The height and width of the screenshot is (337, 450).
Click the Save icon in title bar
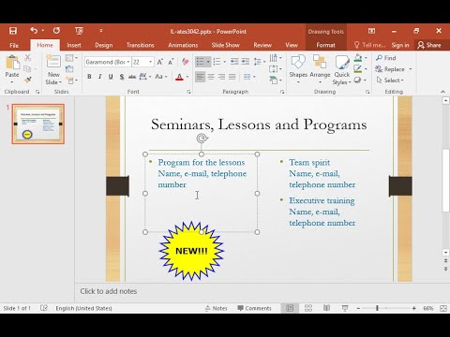[13, 31]
